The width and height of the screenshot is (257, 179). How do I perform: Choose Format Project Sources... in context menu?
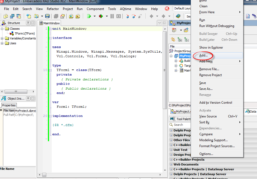[217, 146]
